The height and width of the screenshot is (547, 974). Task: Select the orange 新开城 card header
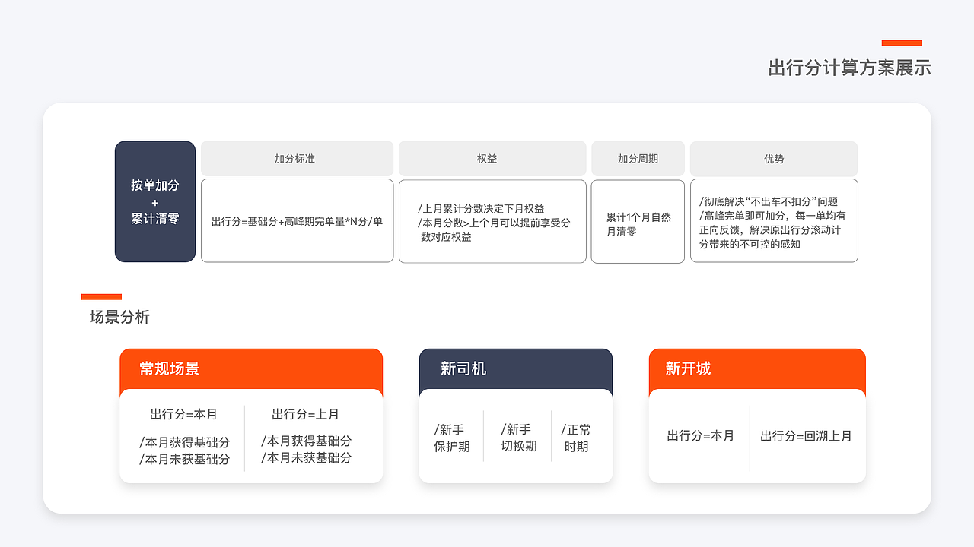click(x=756, y=369)
